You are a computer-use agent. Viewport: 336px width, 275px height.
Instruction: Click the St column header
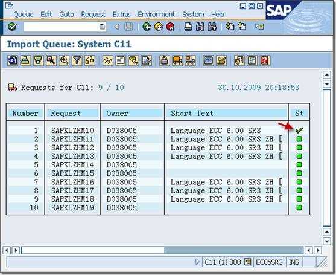[299, 113]
